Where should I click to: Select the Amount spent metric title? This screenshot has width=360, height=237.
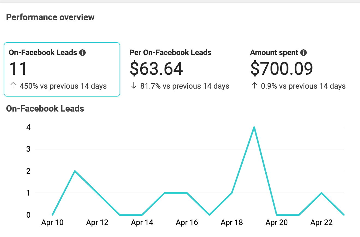tap(274, 53)
